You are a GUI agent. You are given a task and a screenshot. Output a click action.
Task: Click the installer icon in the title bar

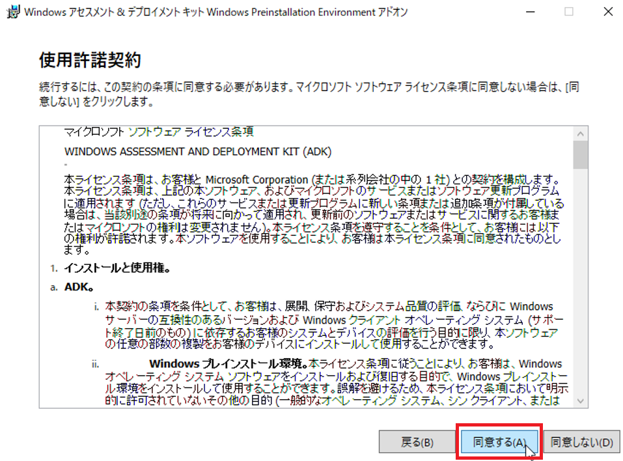pyautogui.click(x=13, y=12)
